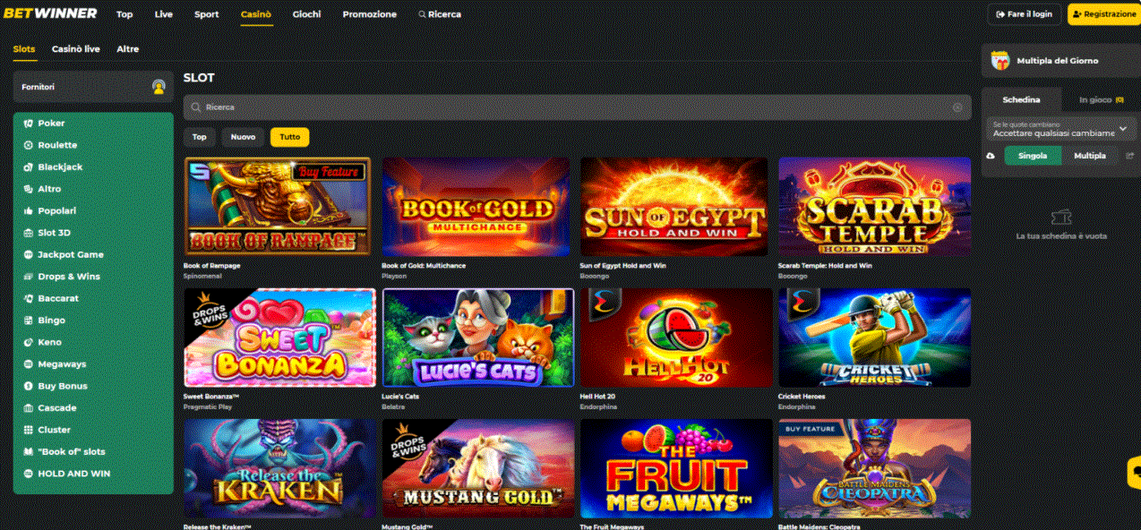
Task: Expand the Fornitori providers panel
Action: click(x=93, y=87)
